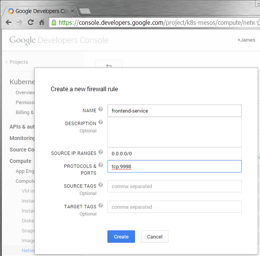Click the PROTOCOLS & PORTS field
Screen dimensions: 260x256
[x=174, y=166]
